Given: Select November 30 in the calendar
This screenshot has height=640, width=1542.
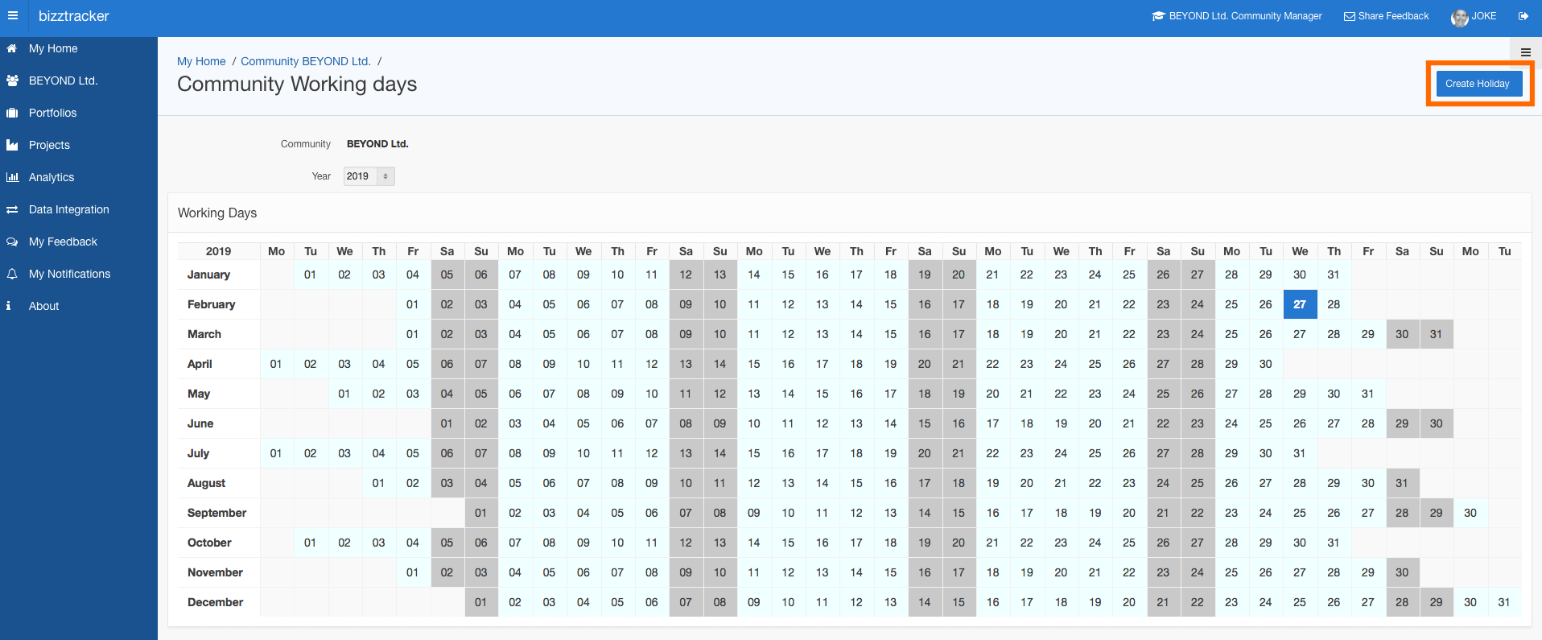Looking at the screenshot, I should (x=1402, y=572).
